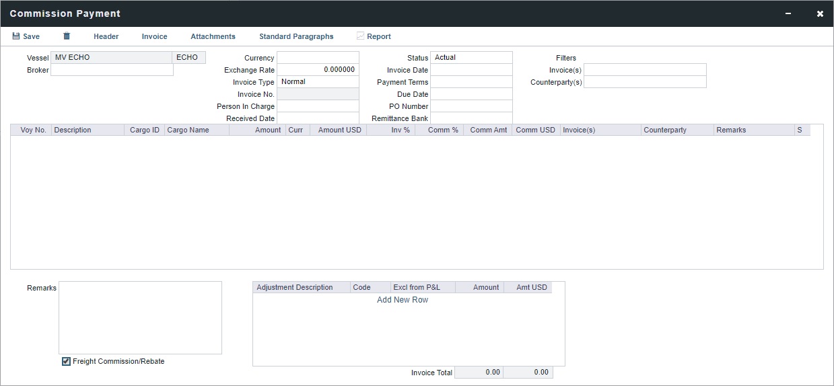Open the Invoice menu
This screenshot has width=834, height=386.
tap(154, 36)
